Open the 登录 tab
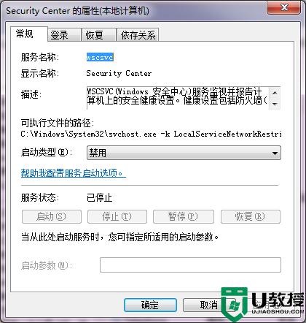The height and width of the screenshot is (323, 306). (x=64, y=35)
